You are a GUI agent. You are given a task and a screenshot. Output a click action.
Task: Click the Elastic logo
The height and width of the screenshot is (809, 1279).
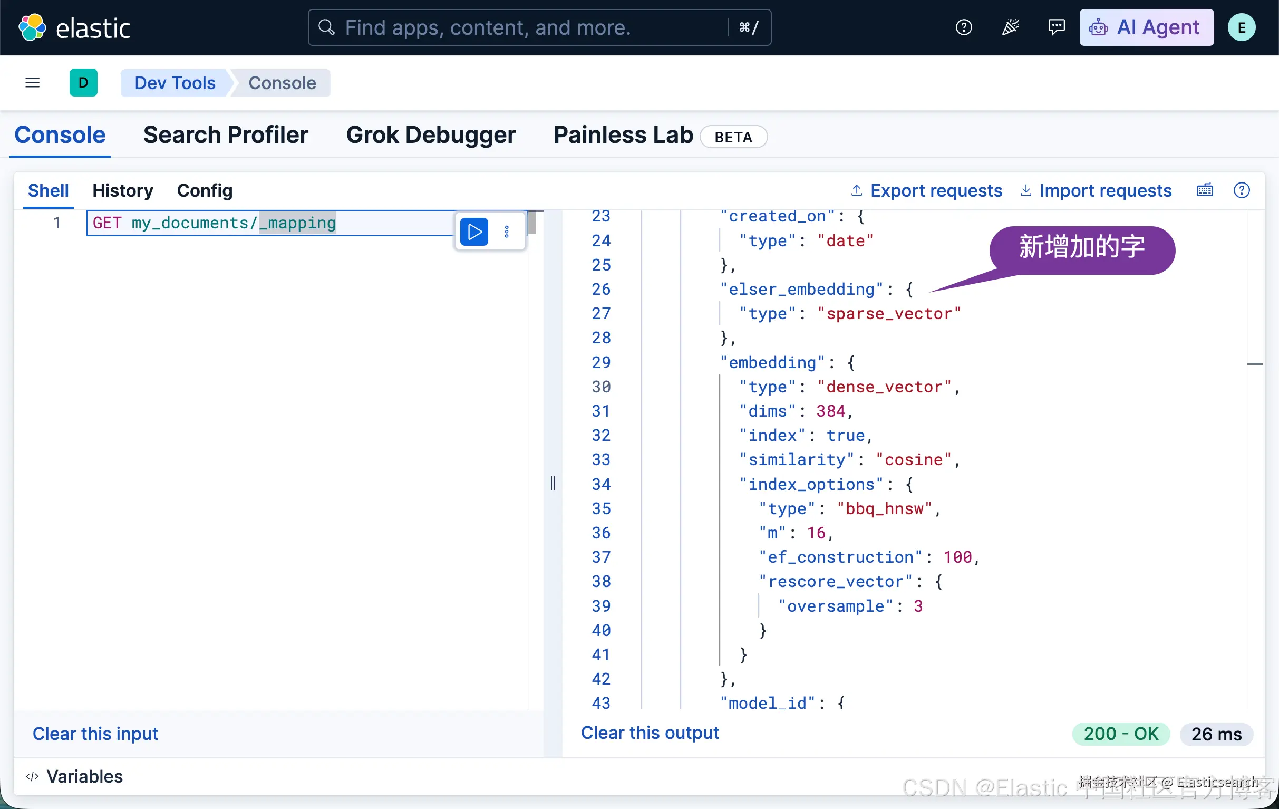pyautogui.click(x=74, y=27)
